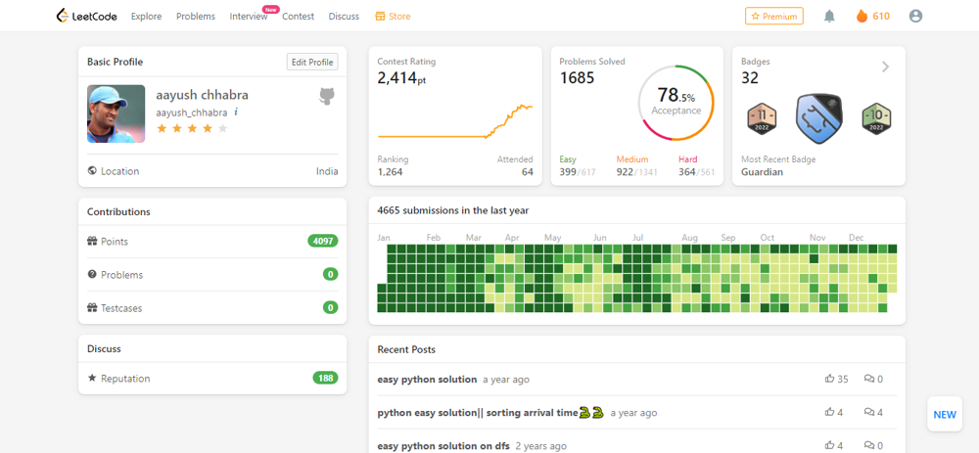The height and width of the screenshot is (453, 979).
Task: Open the notifications bell
Action: pyautogui.click(x=829, y=16)
